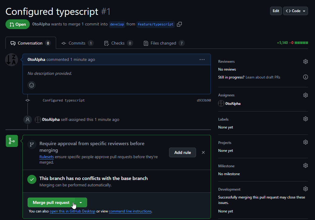Image resolution: width=315 pixels, height=220 pixels.
Task: Open 0toAlpha's avatar thumbnail
Action: click(11, 60)
